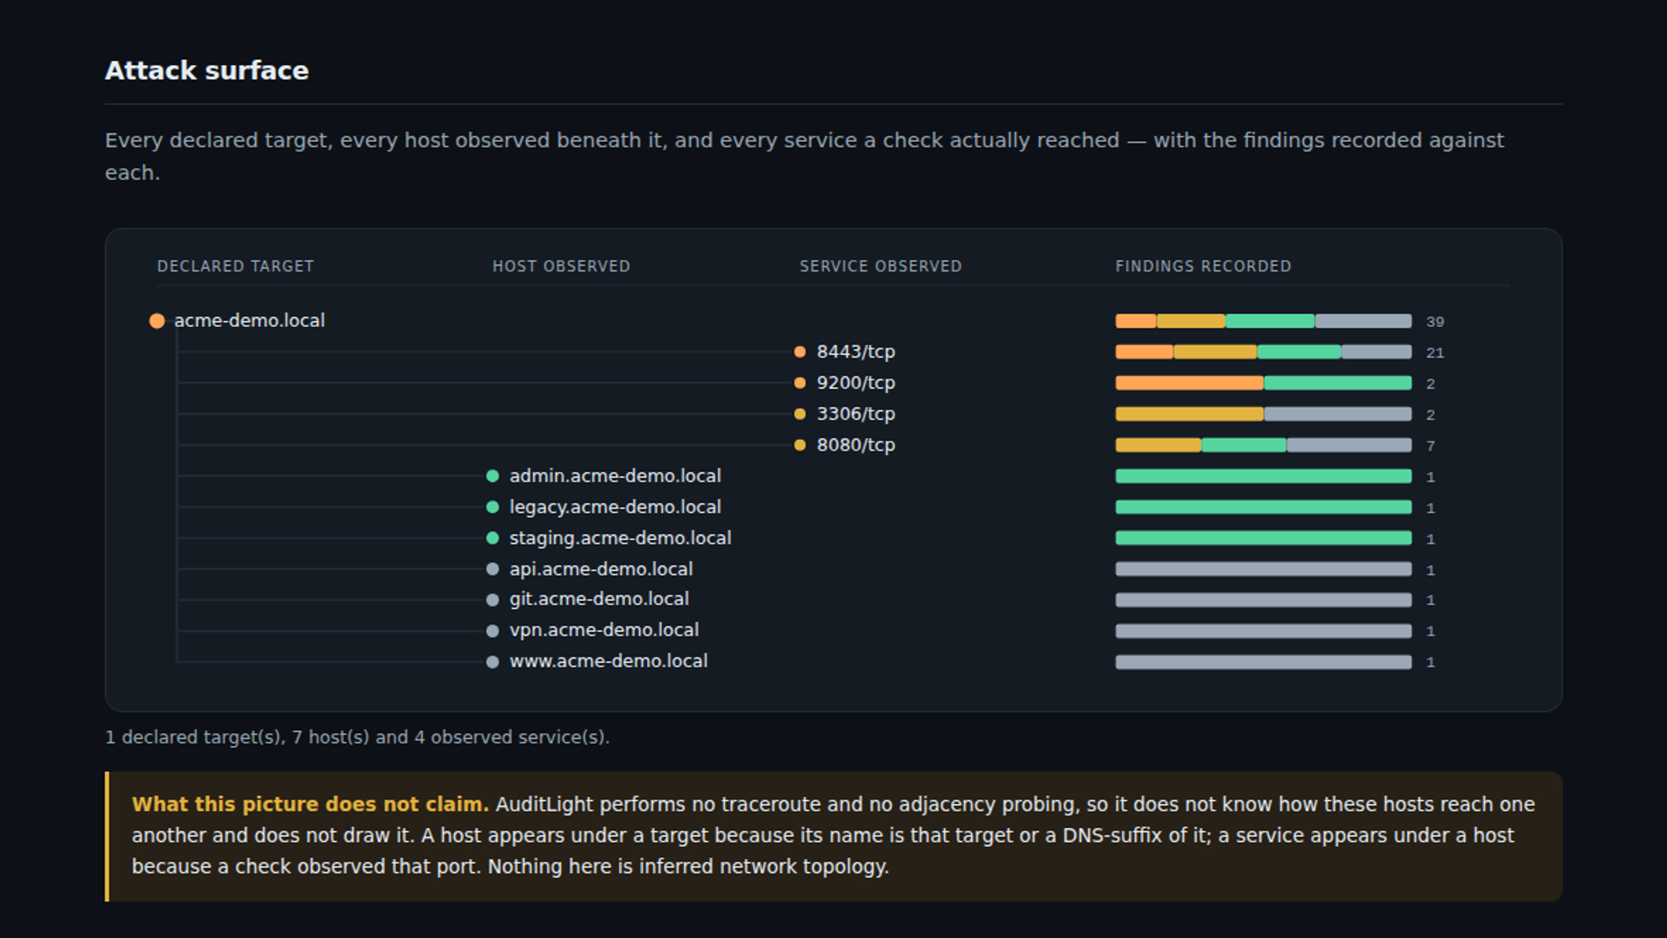
Task: Click the 3306/tcp service label
Action: coord(856,414)
